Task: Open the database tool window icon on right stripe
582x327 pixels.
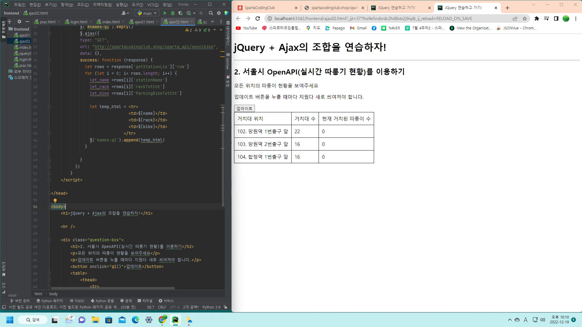Action: point(228,23)
